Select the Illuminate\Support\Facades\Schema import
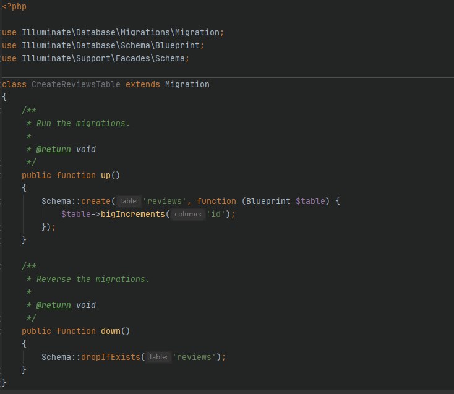 point(103,59)
